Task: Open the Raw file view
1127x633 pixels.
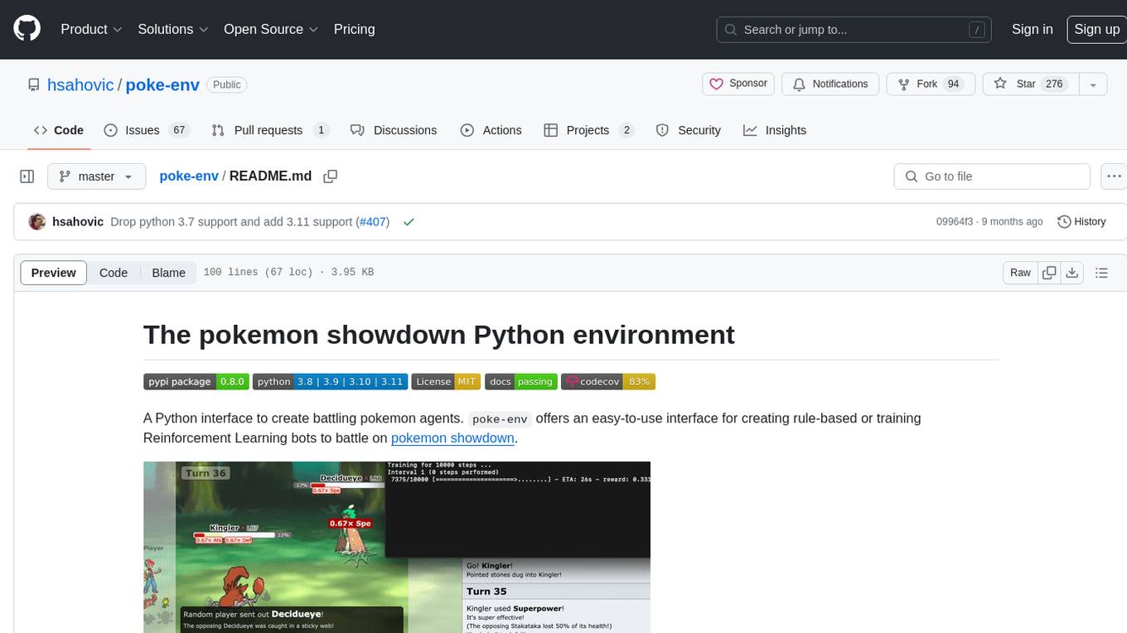Action: [x=1020, y=273]
